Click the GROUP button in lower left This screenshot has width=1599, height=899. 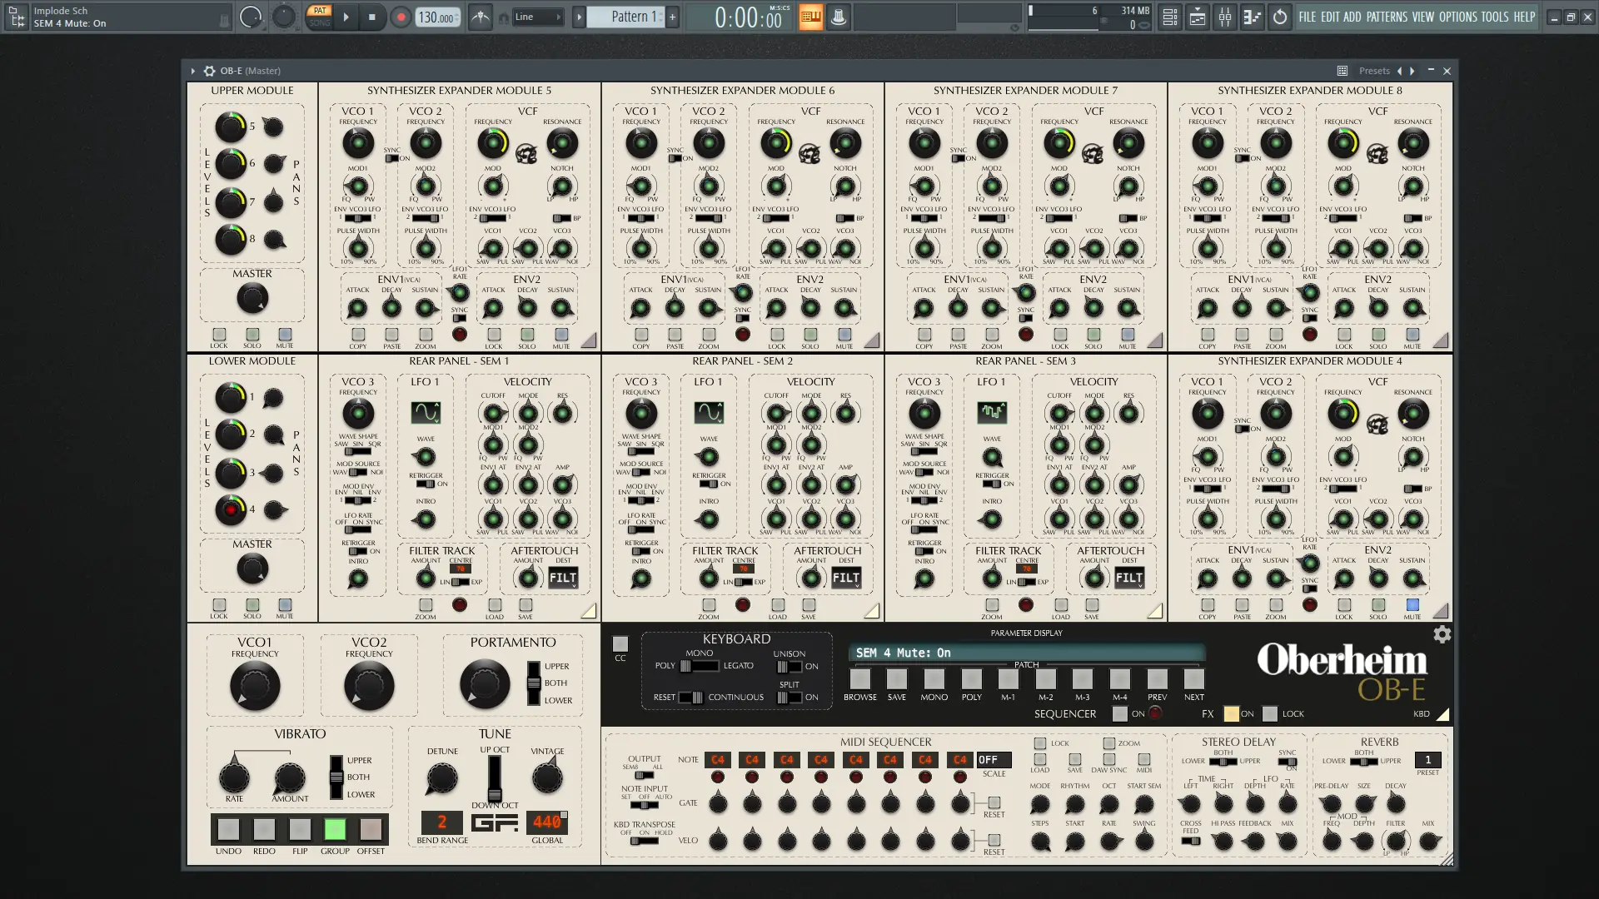tap(335, 829)
